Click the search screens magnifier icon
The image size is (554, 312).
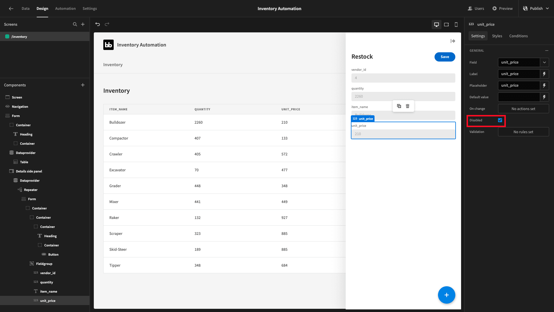[x=75, y=24]
